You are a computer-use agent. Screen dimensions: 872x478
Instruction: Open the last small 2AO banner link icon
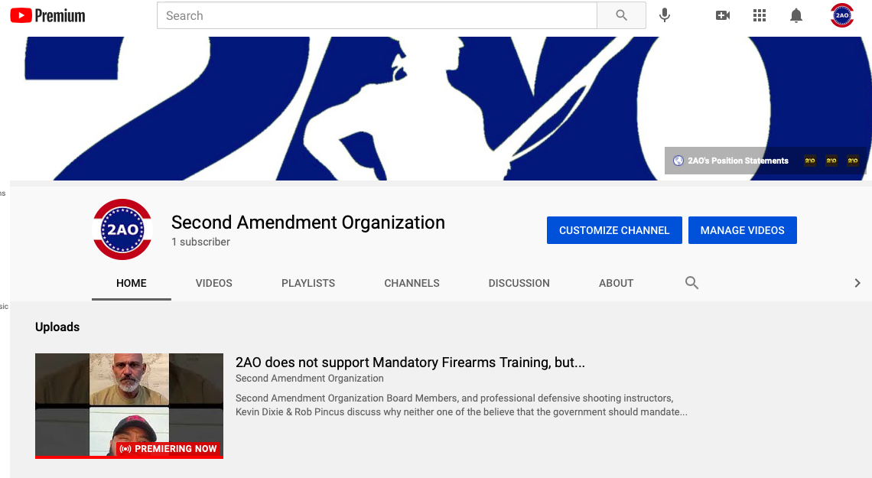(853, 161)
